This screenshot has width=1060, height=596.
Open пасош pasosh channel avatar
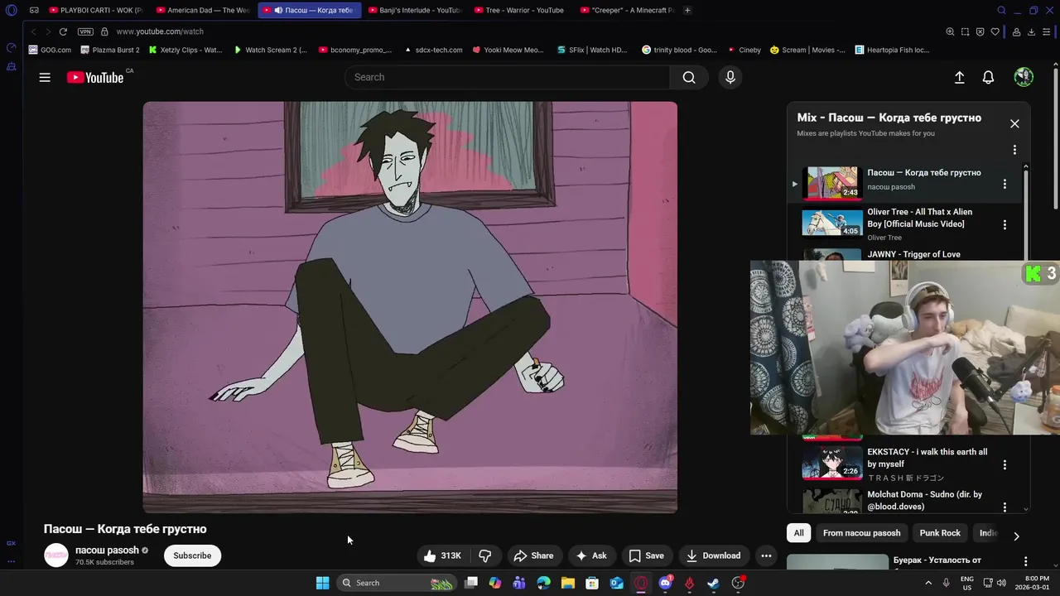tap(56, 555)
